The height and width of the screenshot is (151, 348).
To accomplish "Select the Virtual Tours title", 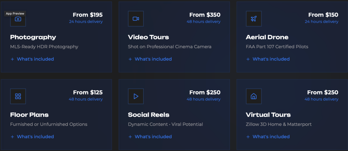I will [x=268, y=115].
